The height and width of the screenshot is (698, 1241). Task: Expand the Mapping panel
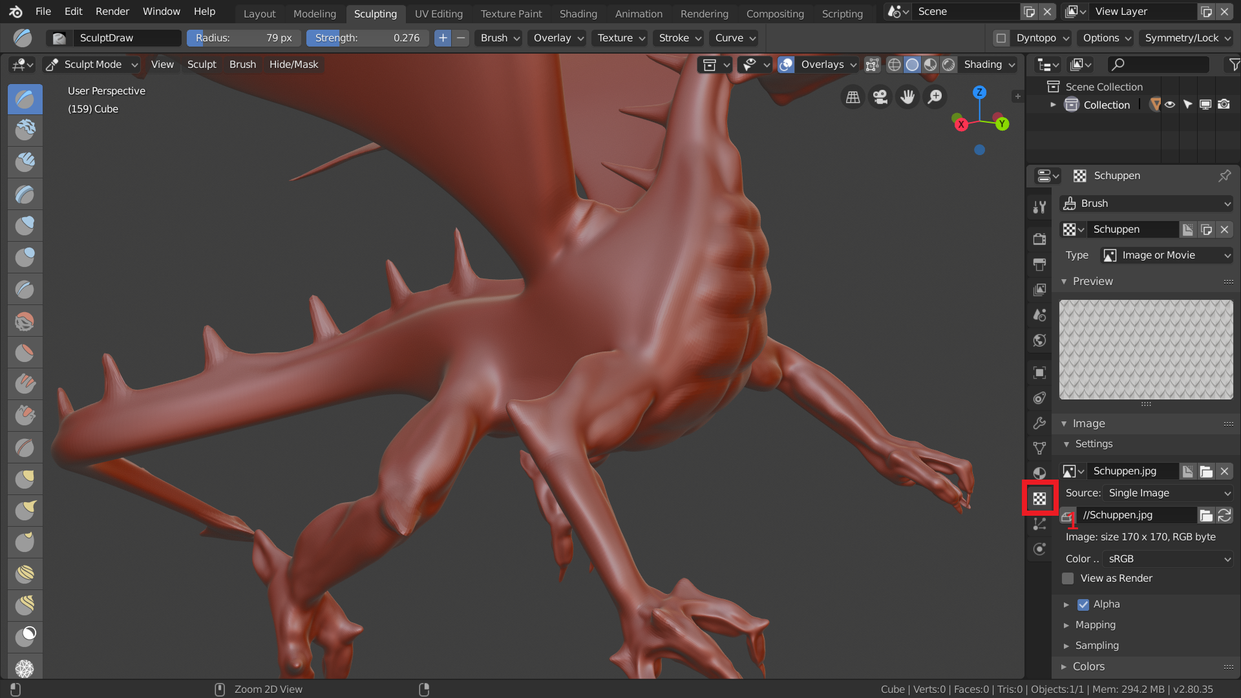click(x=1095, y=625)
